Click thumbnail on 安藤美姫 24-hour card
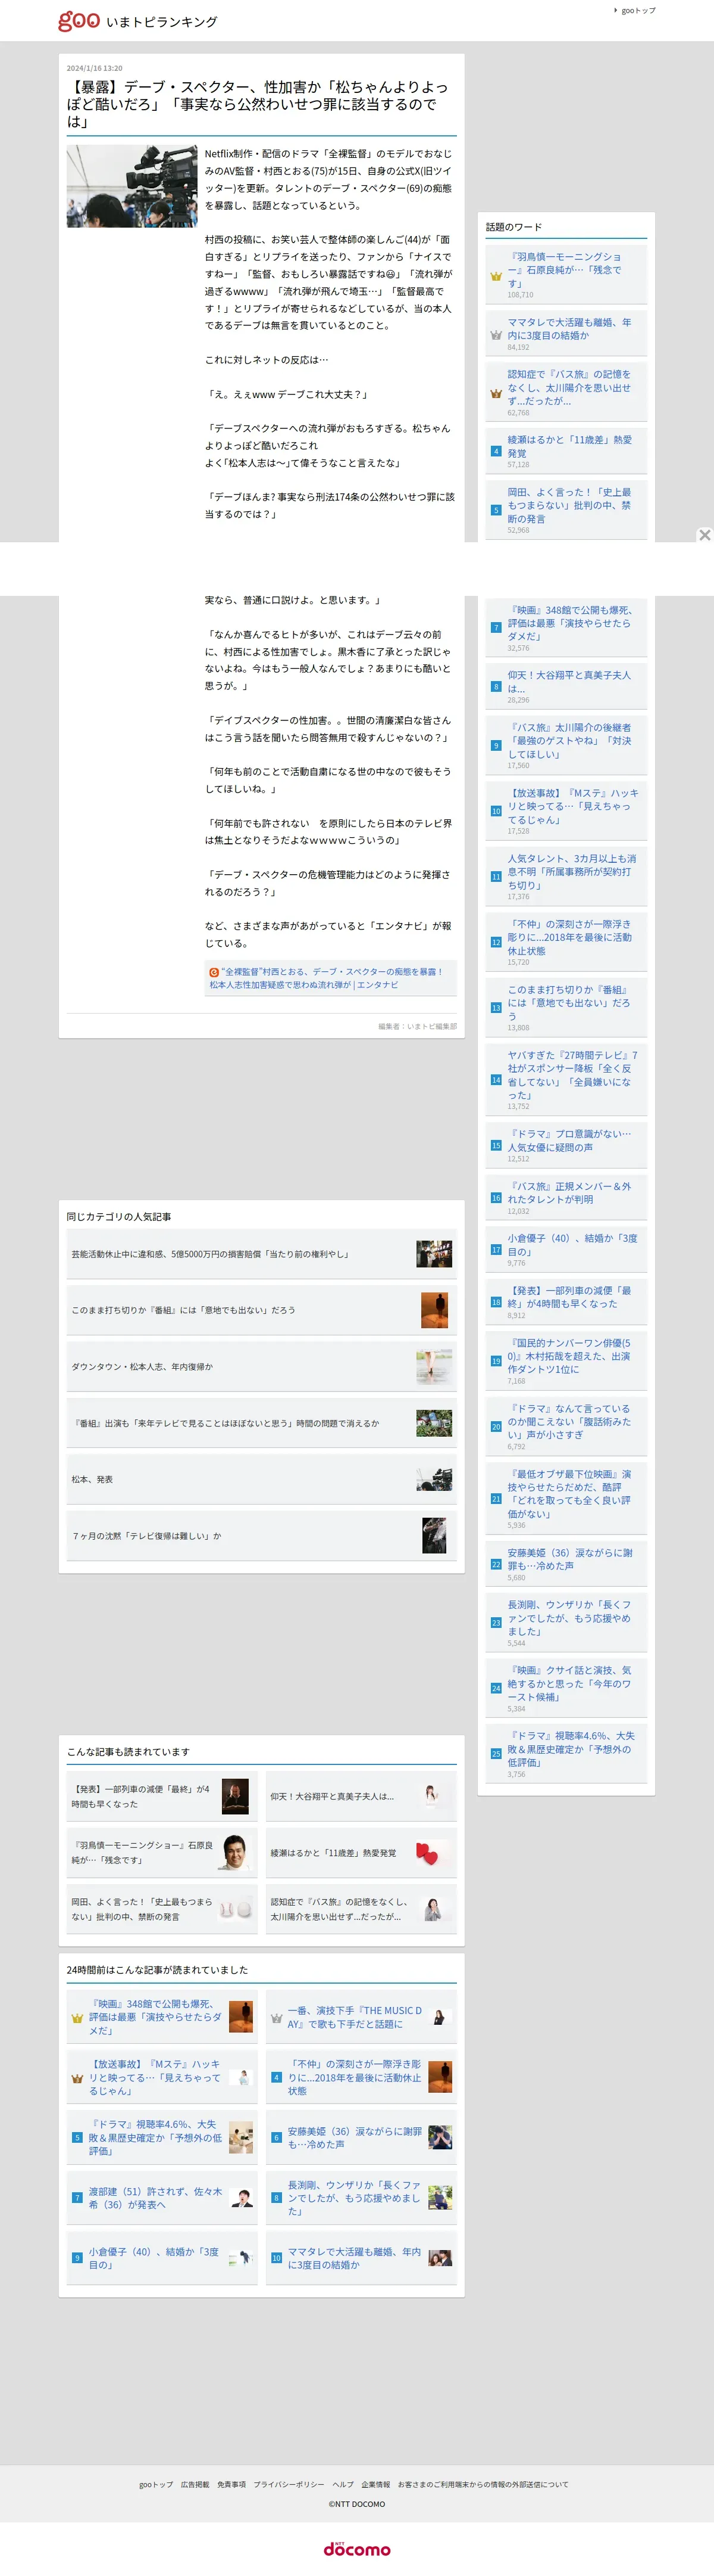 (440, 2138)
